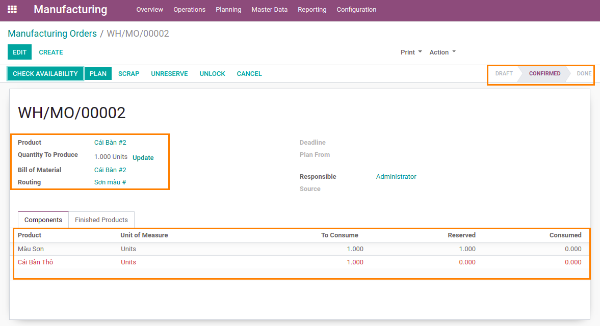Open Product link Cái Bàn #2
Image resolution: width=600 pixels, height=326 pixels.
coord(110,143)
